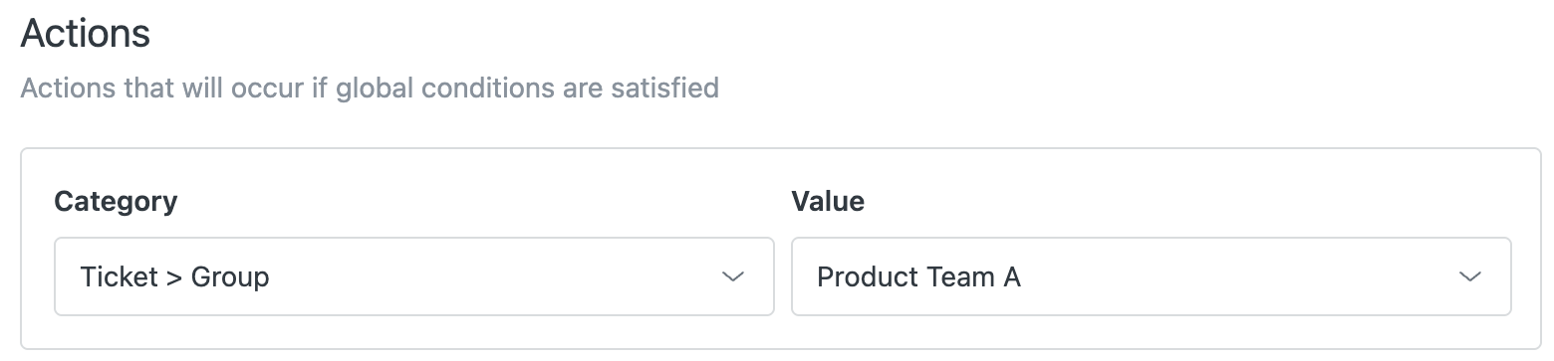Click the ">" separator in Category selection

coord(174,277)
